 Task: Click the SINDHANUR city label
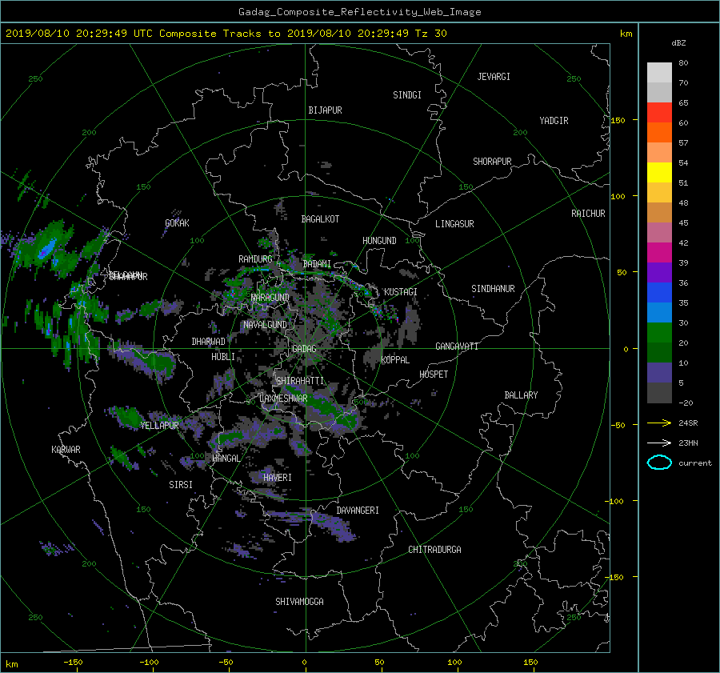[x=493, y=289]
